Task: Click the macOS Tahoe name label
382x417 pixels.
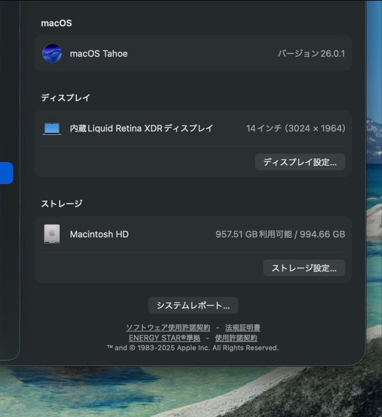Action: pos(99,54)
